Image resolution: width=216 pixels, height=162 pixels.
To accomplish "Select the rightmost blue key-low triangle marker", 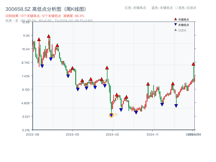I will tap(176, 106).
